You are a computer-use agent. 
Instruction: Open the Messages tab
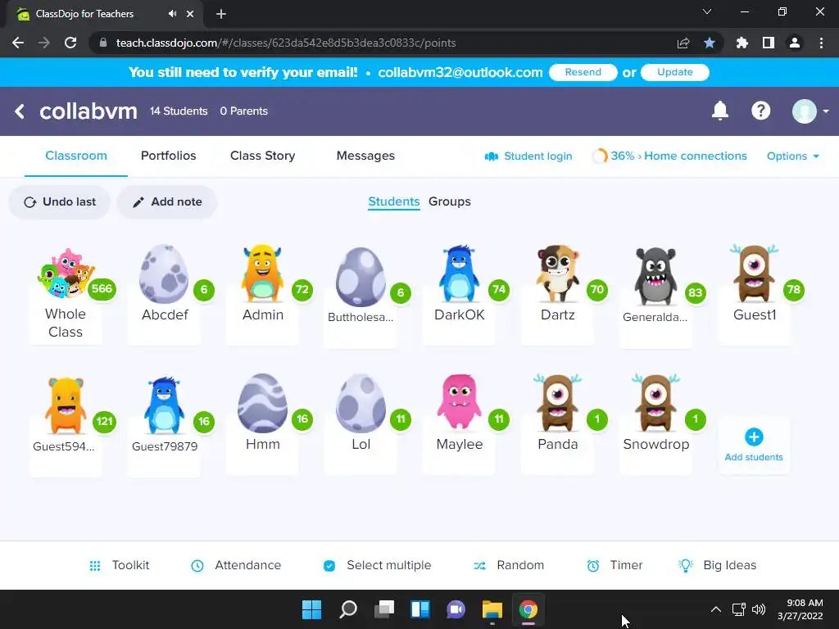[365, 156]
